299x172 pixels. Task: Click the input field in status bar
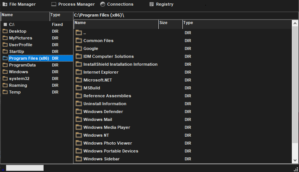[x=24, y=168]
